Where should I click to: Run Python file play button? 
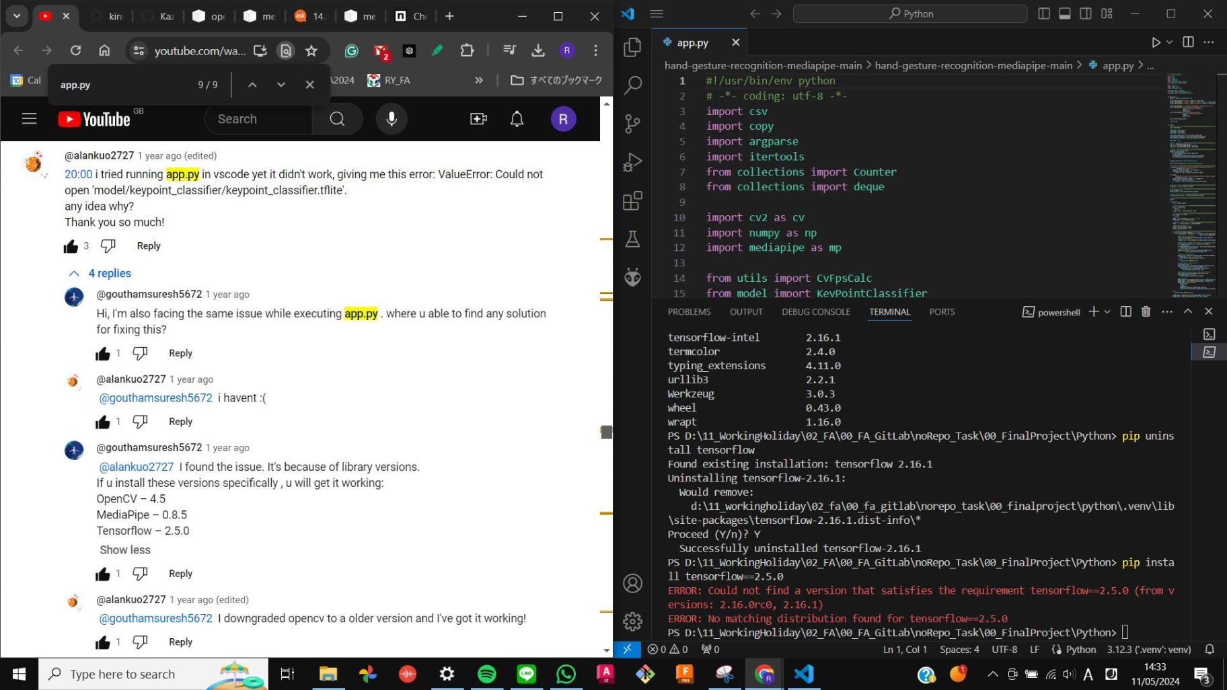[1156, 42]
